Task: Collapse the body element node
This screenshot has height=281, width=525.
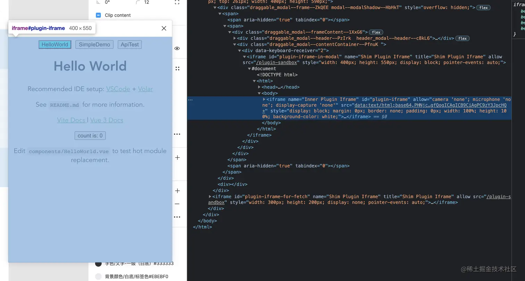Action: click(259, 93)
